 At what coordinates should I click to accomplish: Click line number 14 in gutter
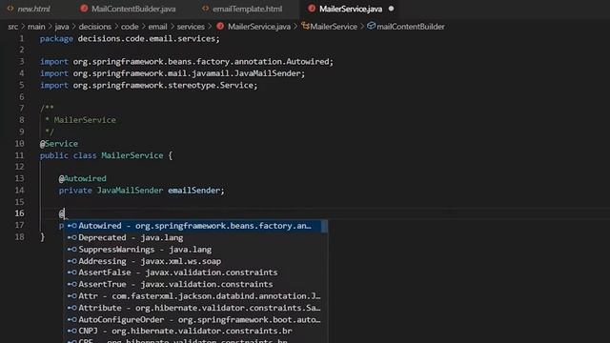pyautogui.click(x=19, y=191)
